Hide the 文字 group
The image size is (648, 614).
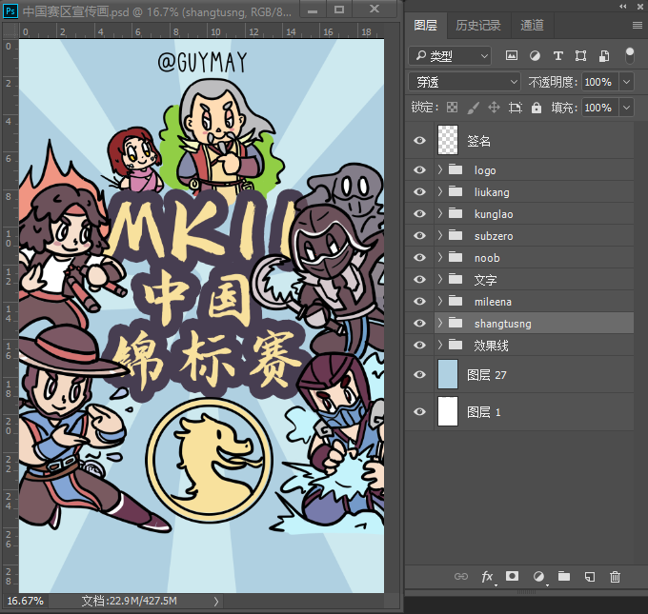419,279
